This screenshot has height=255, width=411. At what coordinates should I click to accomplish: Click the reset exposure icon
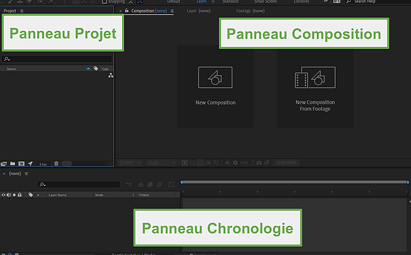[235, 163]
